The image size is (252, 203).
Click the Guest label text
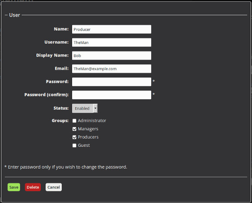[x=84, y=145]
